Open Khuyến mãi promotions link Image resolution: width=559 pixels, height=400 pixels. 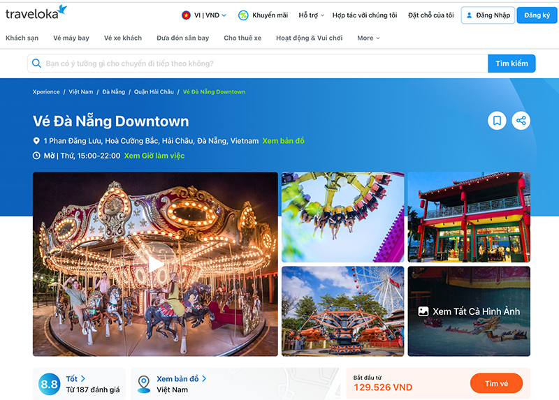[270, 15]
